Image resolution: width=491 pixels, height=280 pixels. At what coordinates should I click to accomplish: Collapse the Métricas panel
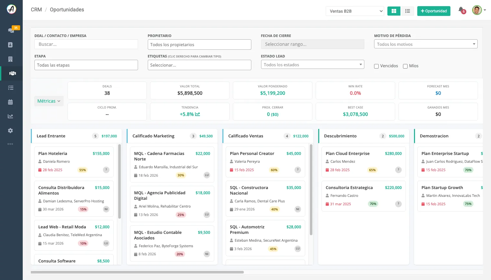click(x=49, y=101)
